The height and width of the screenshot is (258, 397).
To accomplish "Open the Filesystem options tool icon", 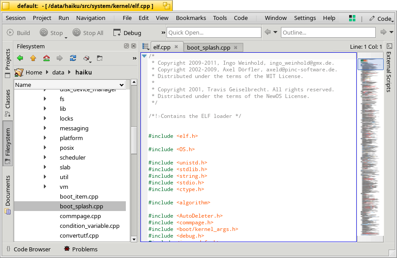I will [x=86, y=58].
